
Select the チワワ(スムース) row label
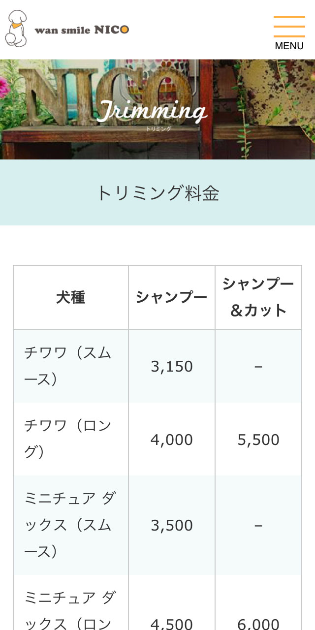(68, 366)
